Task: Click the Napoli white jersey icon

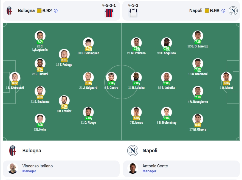Action: 133,13
